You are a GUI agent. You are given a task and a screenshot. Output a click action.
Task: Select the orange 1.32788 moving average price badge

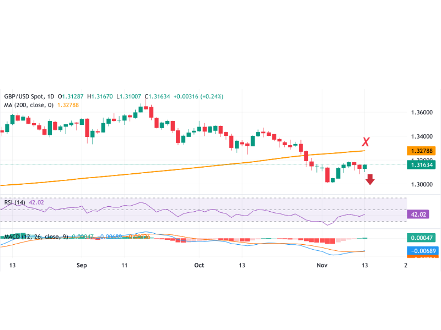pyautogui.click(x=421, y=150)
